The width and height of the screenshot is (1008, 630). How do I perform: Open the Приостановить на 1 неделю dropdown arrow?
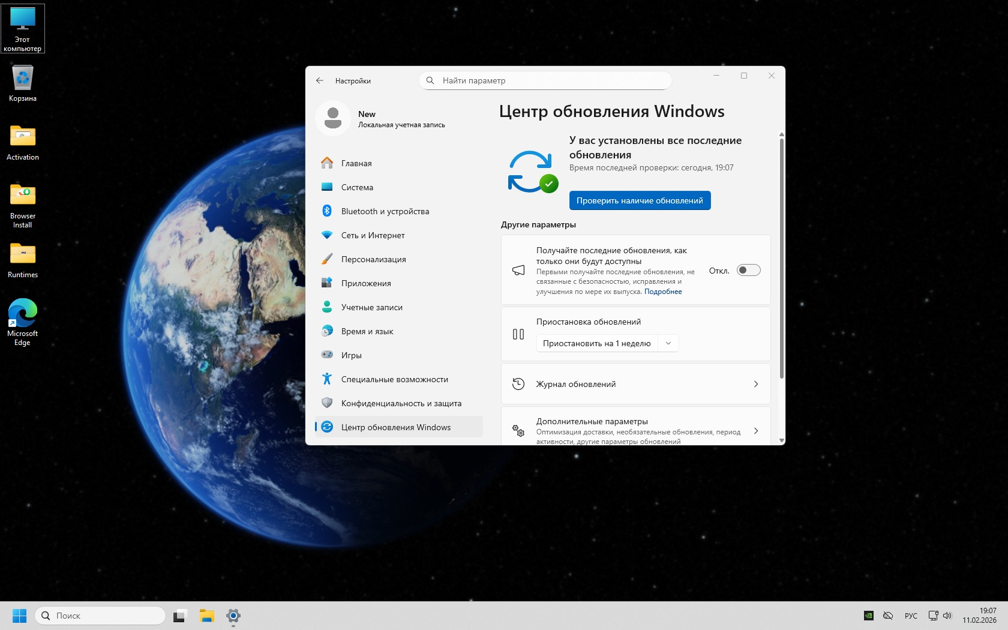pyautogui.click(x=668, y=343)
